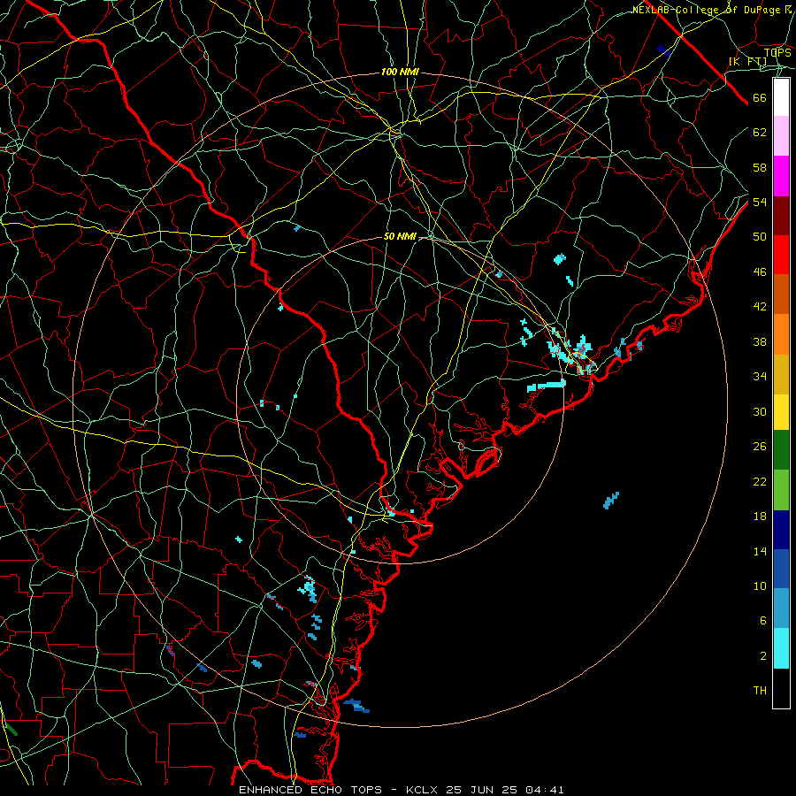Select the dark green legend swatch
Viewport: 796px width, 796px height.
pyautogui.click(x=781, y=450)
